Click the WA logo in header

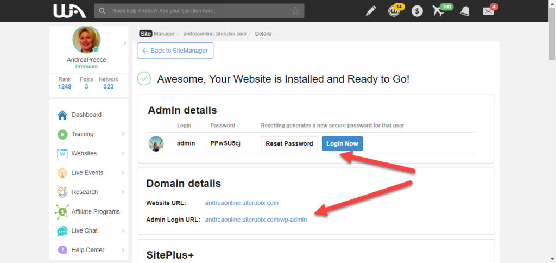coord(69,11)
